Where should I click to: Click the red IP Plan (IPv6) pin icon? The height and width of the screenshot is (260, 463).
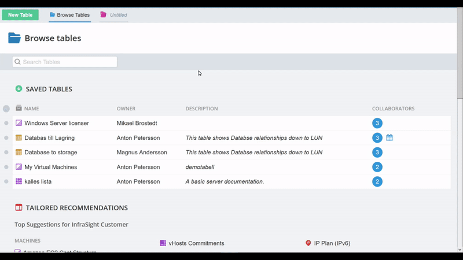tap(308, 243)
